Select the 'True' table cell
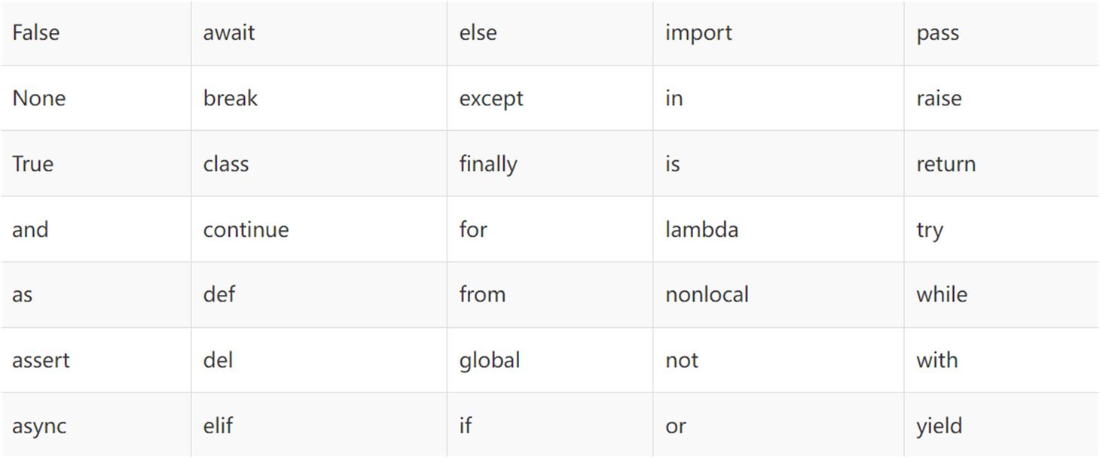This screenshot has height=458, width=1100. pyautogui.click(x=96, y=164)
